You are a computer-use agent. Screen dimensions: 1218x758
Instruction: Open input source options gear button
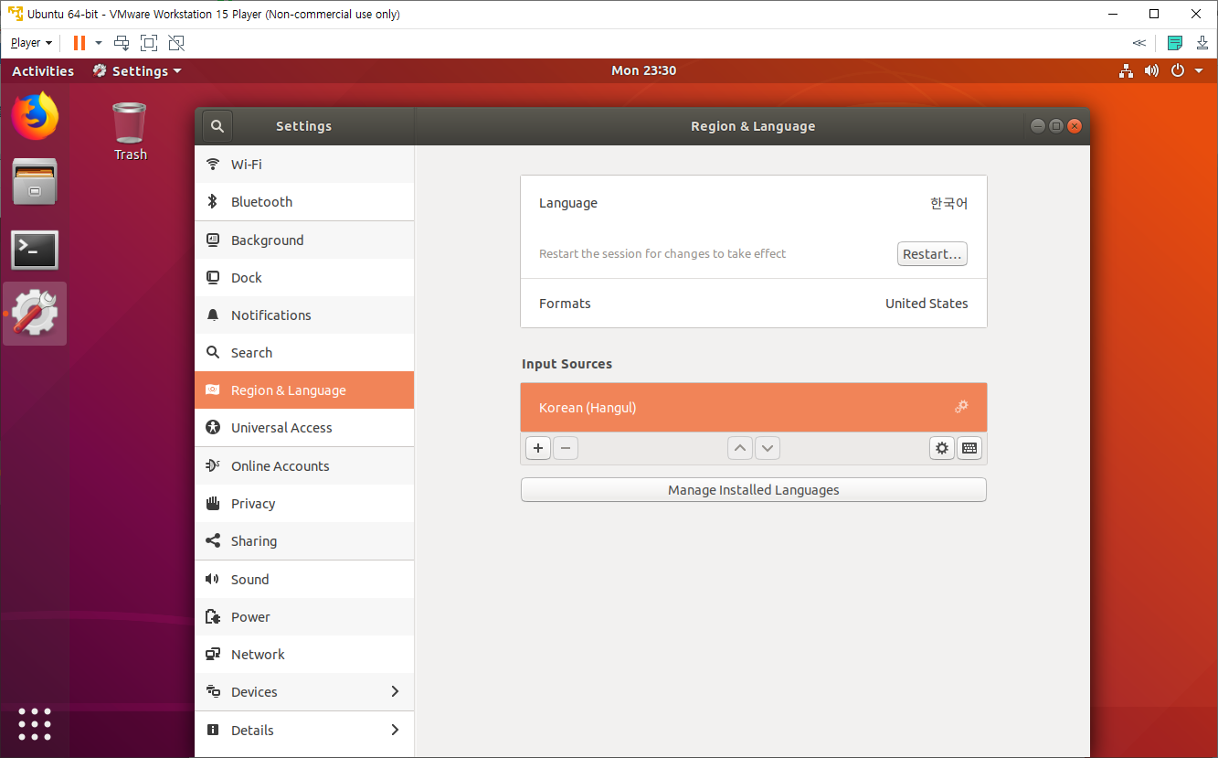pyautogui.click(x=942, y=448)
